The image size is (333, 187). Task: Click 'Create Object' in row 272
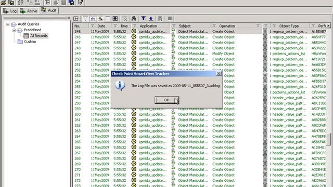(223, 180)
